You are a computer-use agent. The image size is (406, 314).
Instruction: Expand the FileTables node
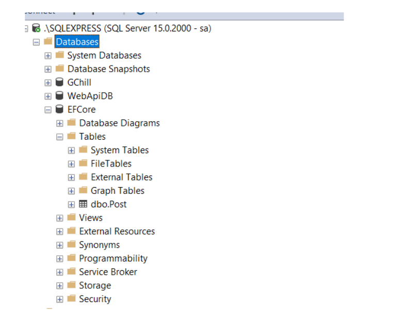[71, 164]
